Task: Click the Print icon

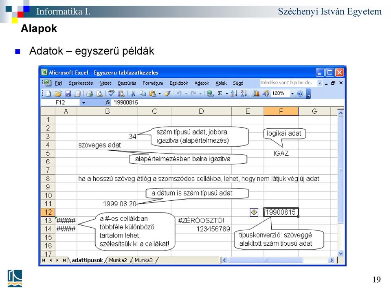Action: coord(90,94)
